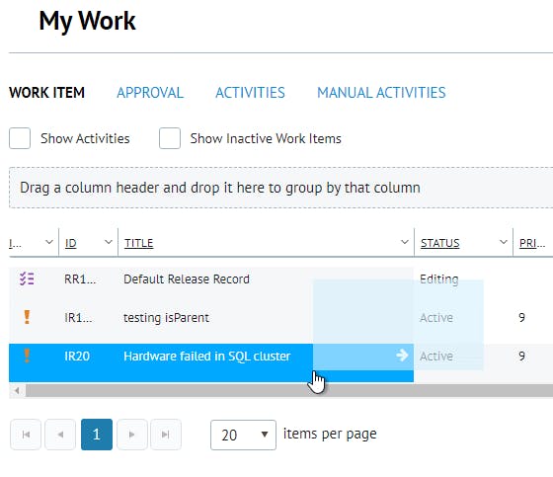The image size is (553, 477).
Task: Go to the first page of results
Action: (26, 435)
